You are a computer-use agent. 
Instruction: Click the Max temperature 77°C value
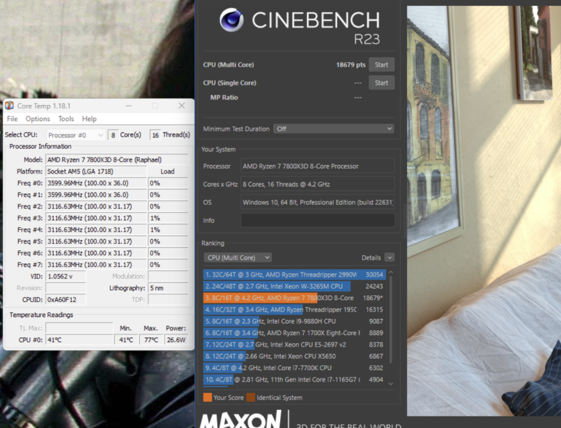pos(151,340)
